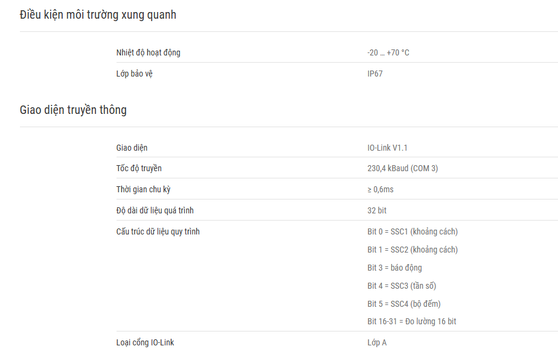Click the '-20 ... +70 °C' value

(x=388, y=52)
